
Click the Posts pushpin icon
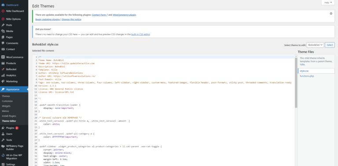3,25
